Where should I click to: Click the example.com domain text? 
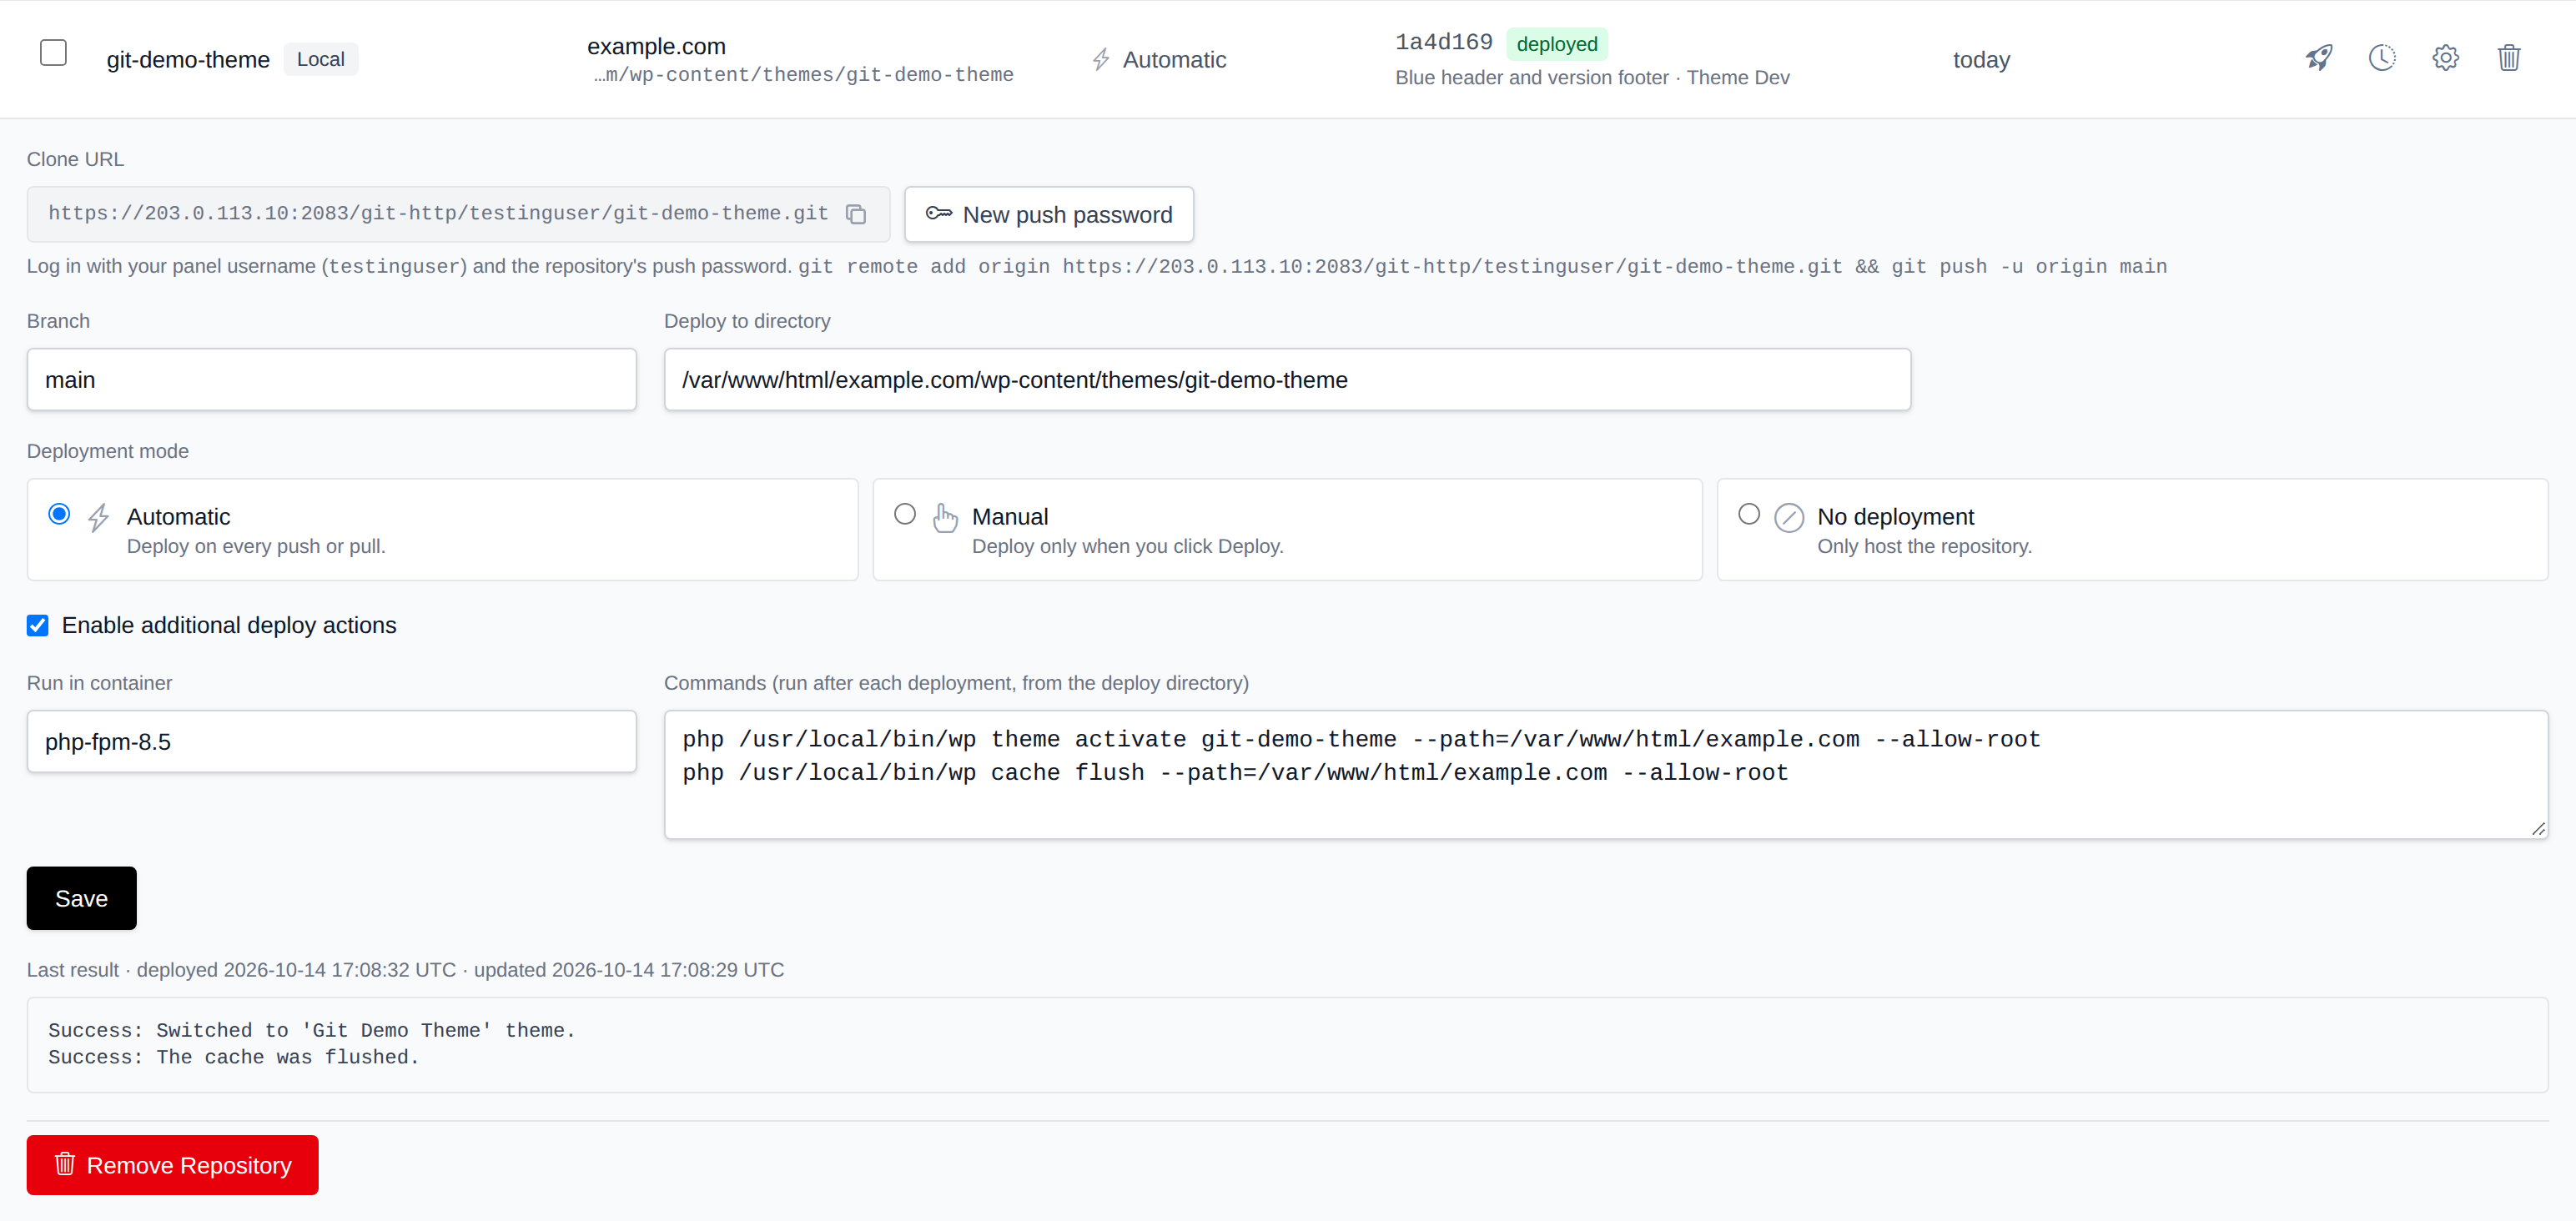pyautogui.click(x=656, y=46)
